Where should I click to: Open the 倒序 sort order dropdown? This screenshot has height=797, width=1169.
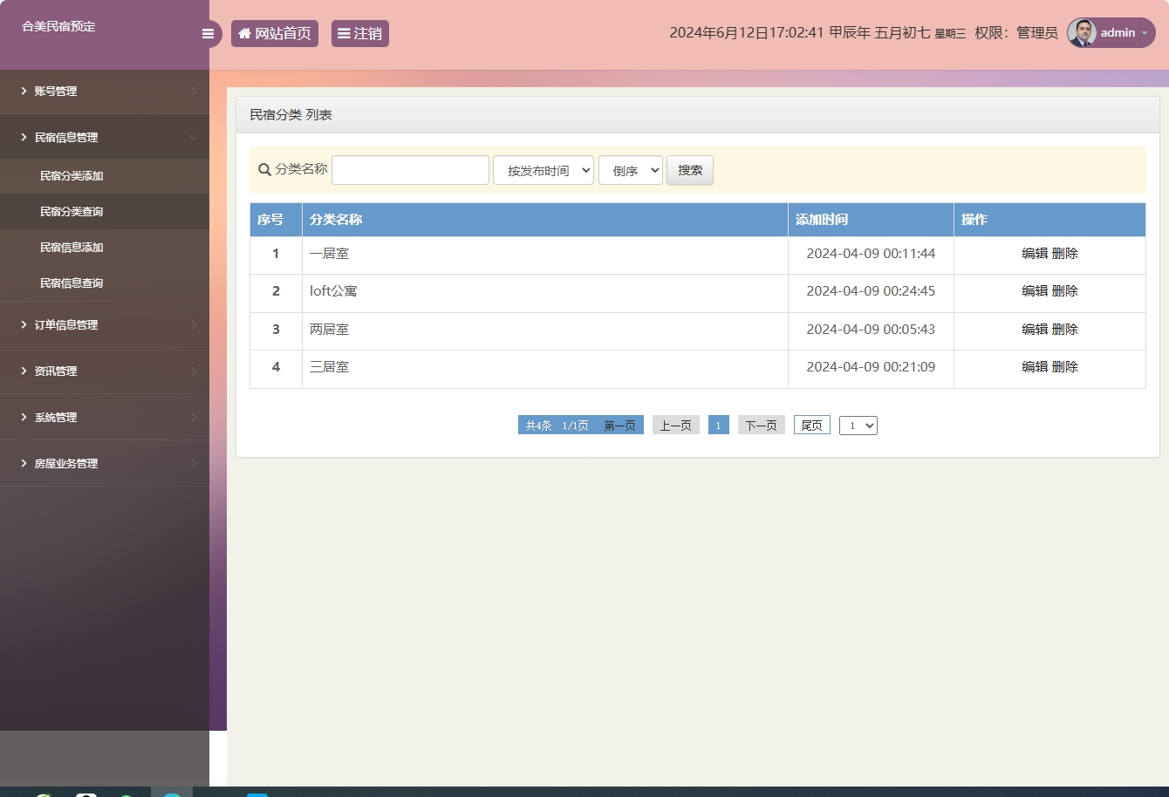pos(630,170)
